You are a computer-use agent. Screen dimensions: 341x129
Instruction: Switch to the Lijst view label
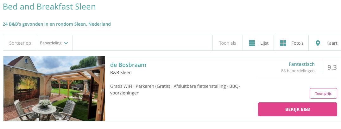264,43
